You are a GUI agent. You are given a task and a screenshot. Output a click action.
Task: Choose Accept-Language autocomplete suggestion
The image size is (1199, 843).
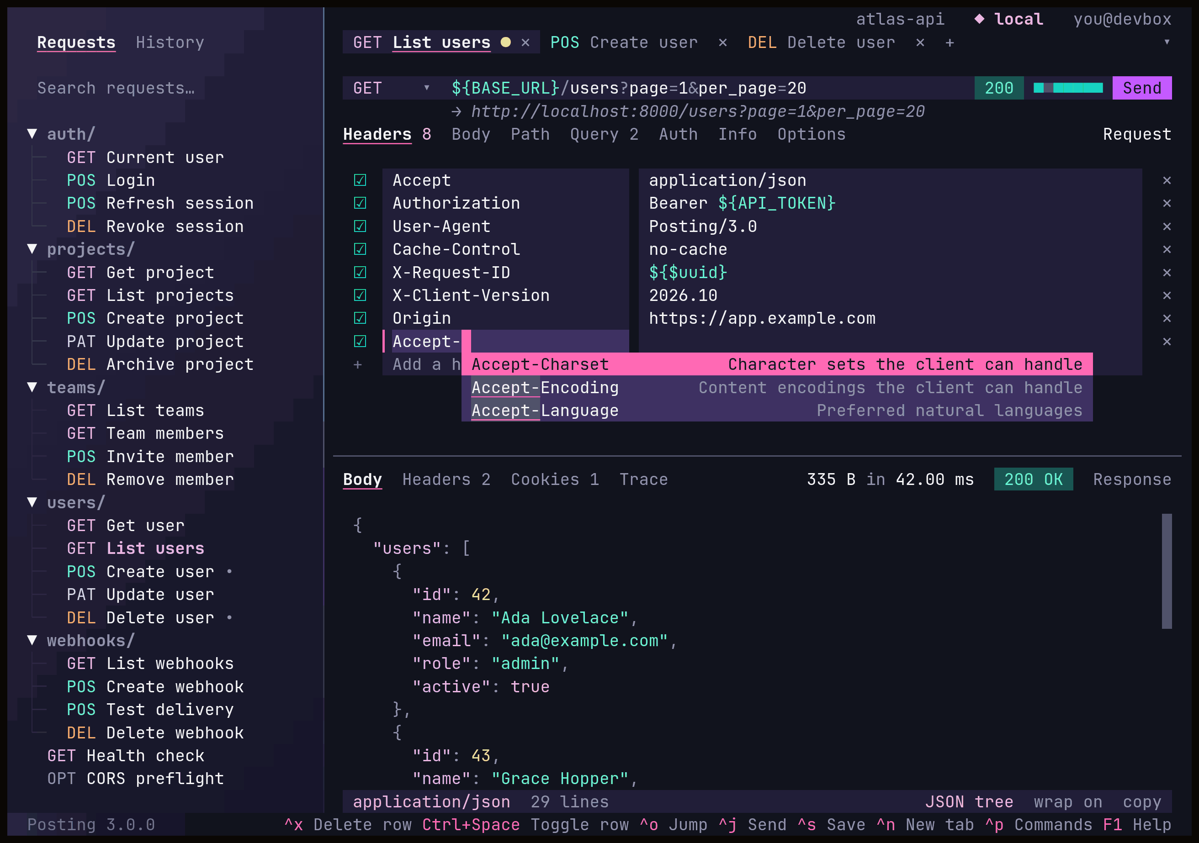(777, 410)
